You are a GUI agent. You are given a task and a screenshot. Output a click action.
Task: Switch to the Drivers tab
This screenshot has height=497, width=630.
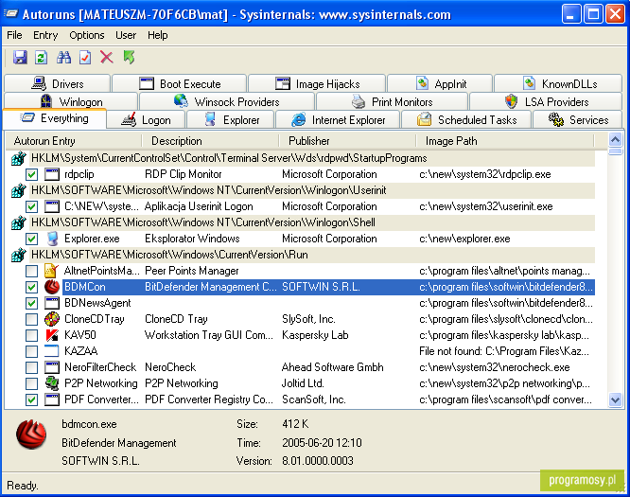pyautogui.click(x=57, y=83)
